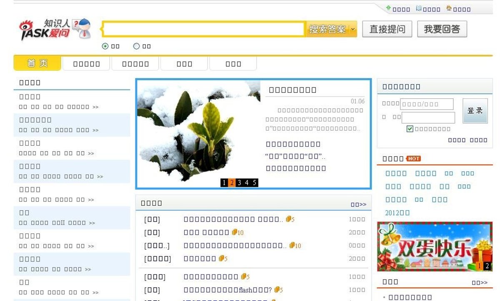The width and height of the screenshot is (500, 301).
Task: Click the green up-arrow icon in top bar
Action: click(x=388, y=8)
